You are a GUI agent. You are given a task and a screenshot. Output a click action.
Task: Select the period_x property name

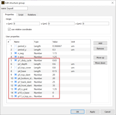pos(22,46)
